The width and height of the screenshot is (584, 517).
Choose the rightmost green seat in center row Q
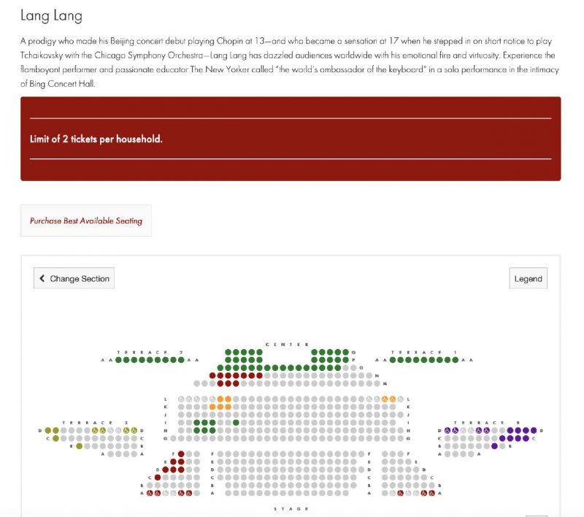(346, 352)
